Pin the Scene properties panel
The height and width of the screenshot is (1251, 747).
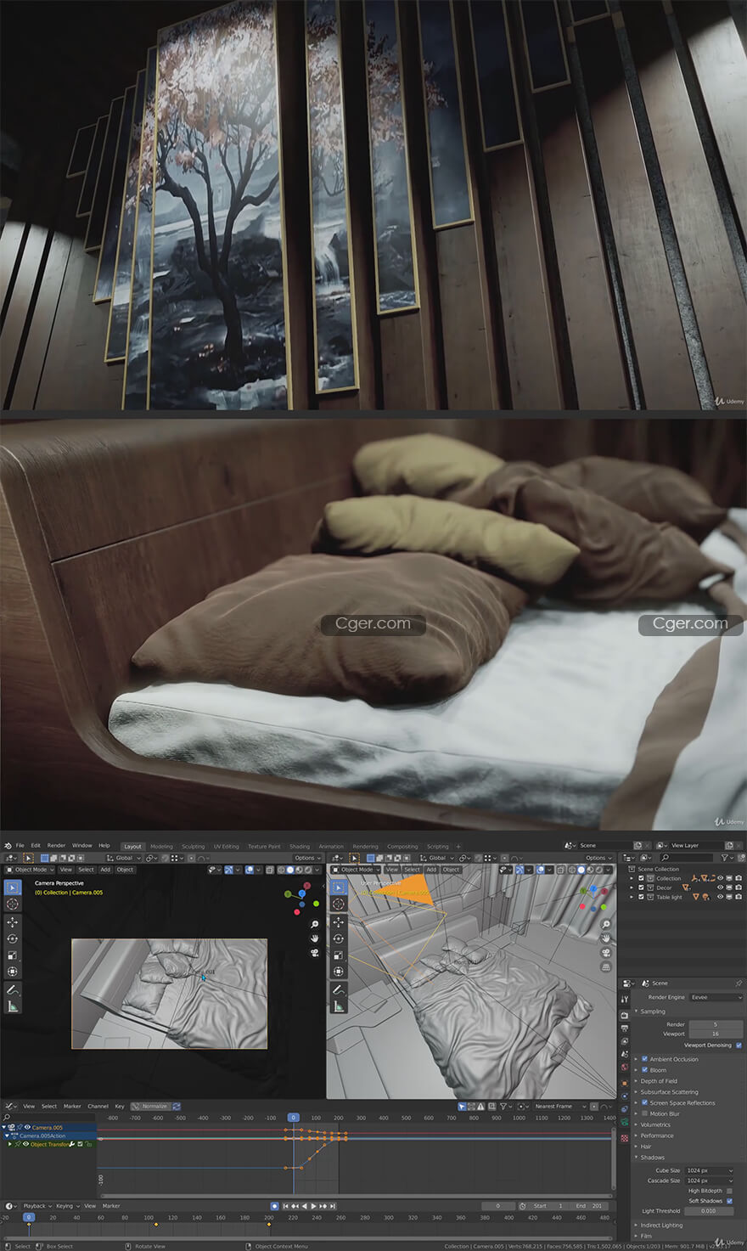coord(739,983)
